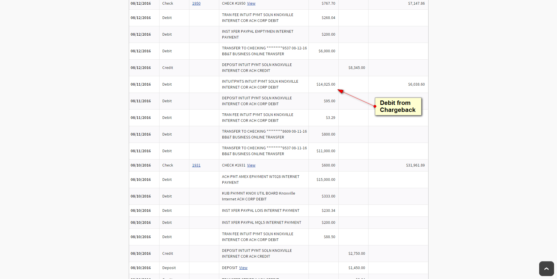Click the $2,750.00 credit amount
This screenshot has width=557, height=279.
[x=357, y=254]
